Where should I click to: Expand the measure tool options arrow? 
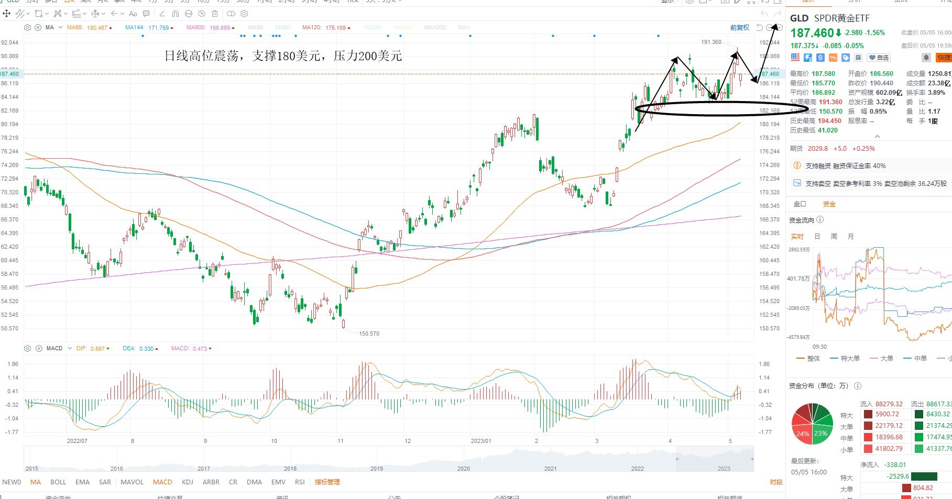[103, 14]
